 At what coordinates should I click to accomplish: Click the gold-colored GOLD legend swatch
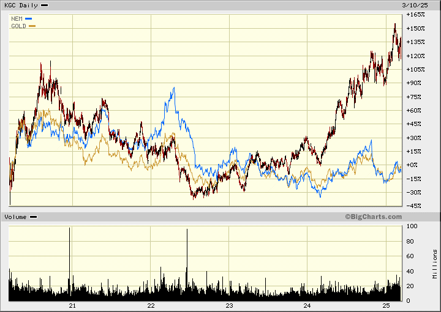32,26
